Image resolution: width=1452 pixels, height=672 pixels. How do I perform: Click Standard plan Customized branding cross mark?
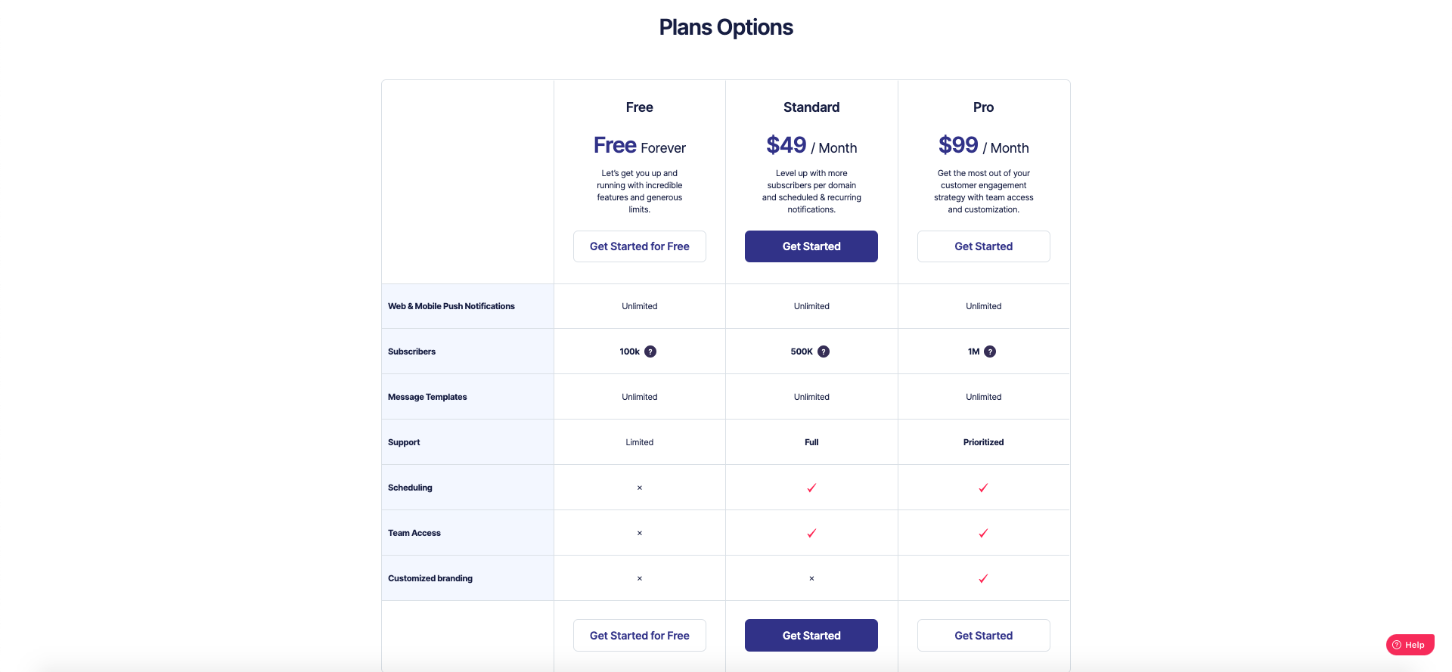811,578
